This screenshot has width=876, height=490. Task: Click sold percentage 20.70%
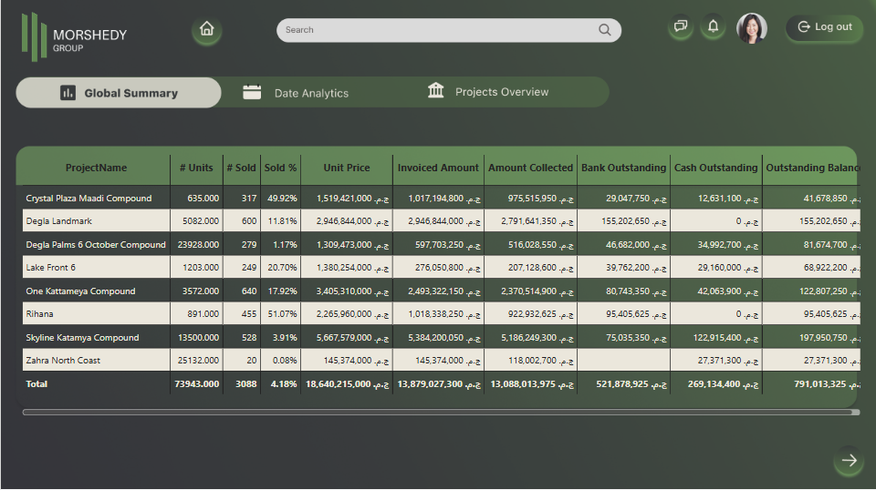pos(282,268)
